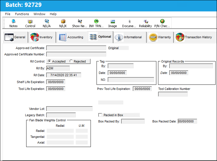The image size is (217, 161).
Task: Open the Image toolbar icon
Action: point(113,23)
